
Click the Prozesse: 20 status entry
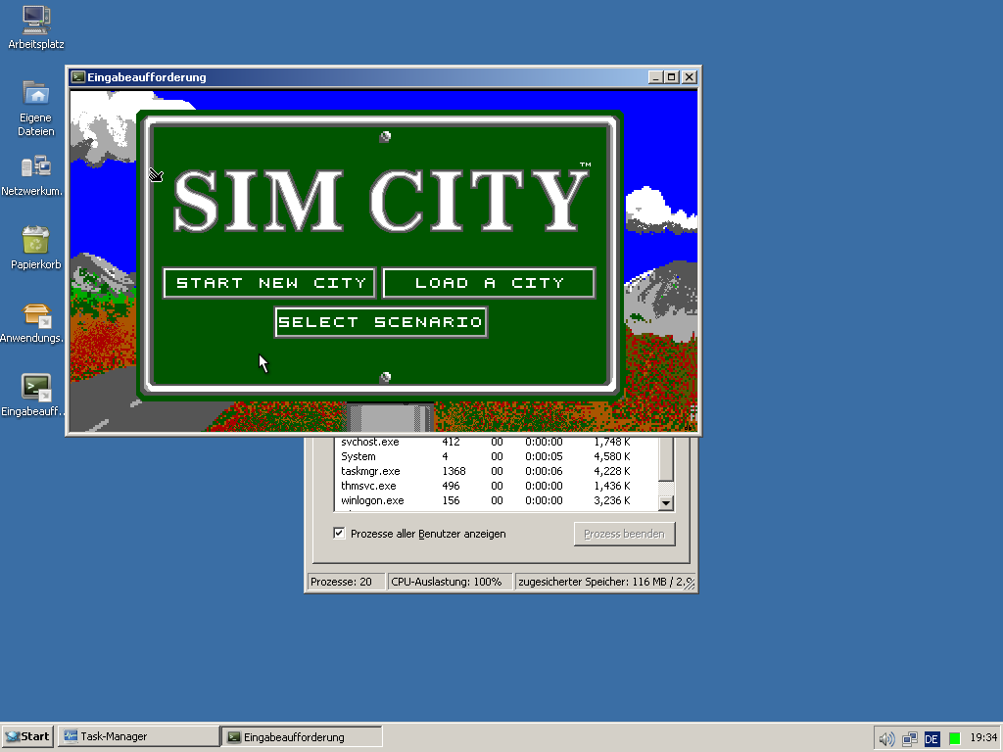346,582
